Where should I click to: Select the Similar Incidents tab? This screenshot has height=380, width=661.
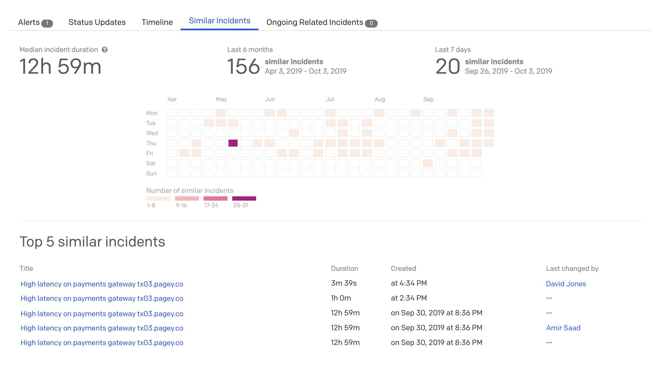coord(219,21)
